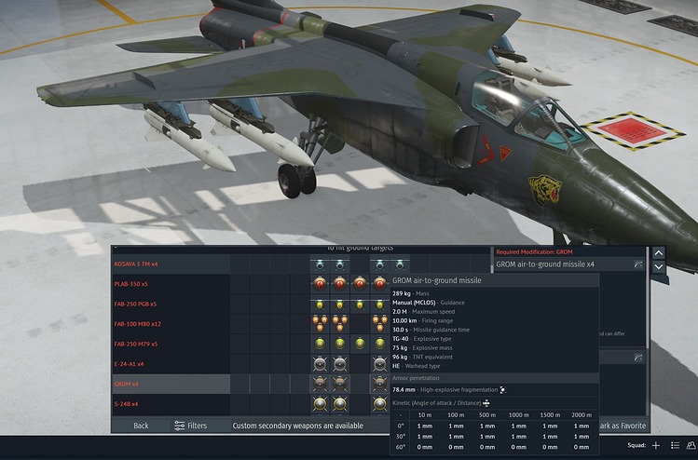Select the leftmost FAB-100 M80 triple-bomb cluster

(320, 323)
